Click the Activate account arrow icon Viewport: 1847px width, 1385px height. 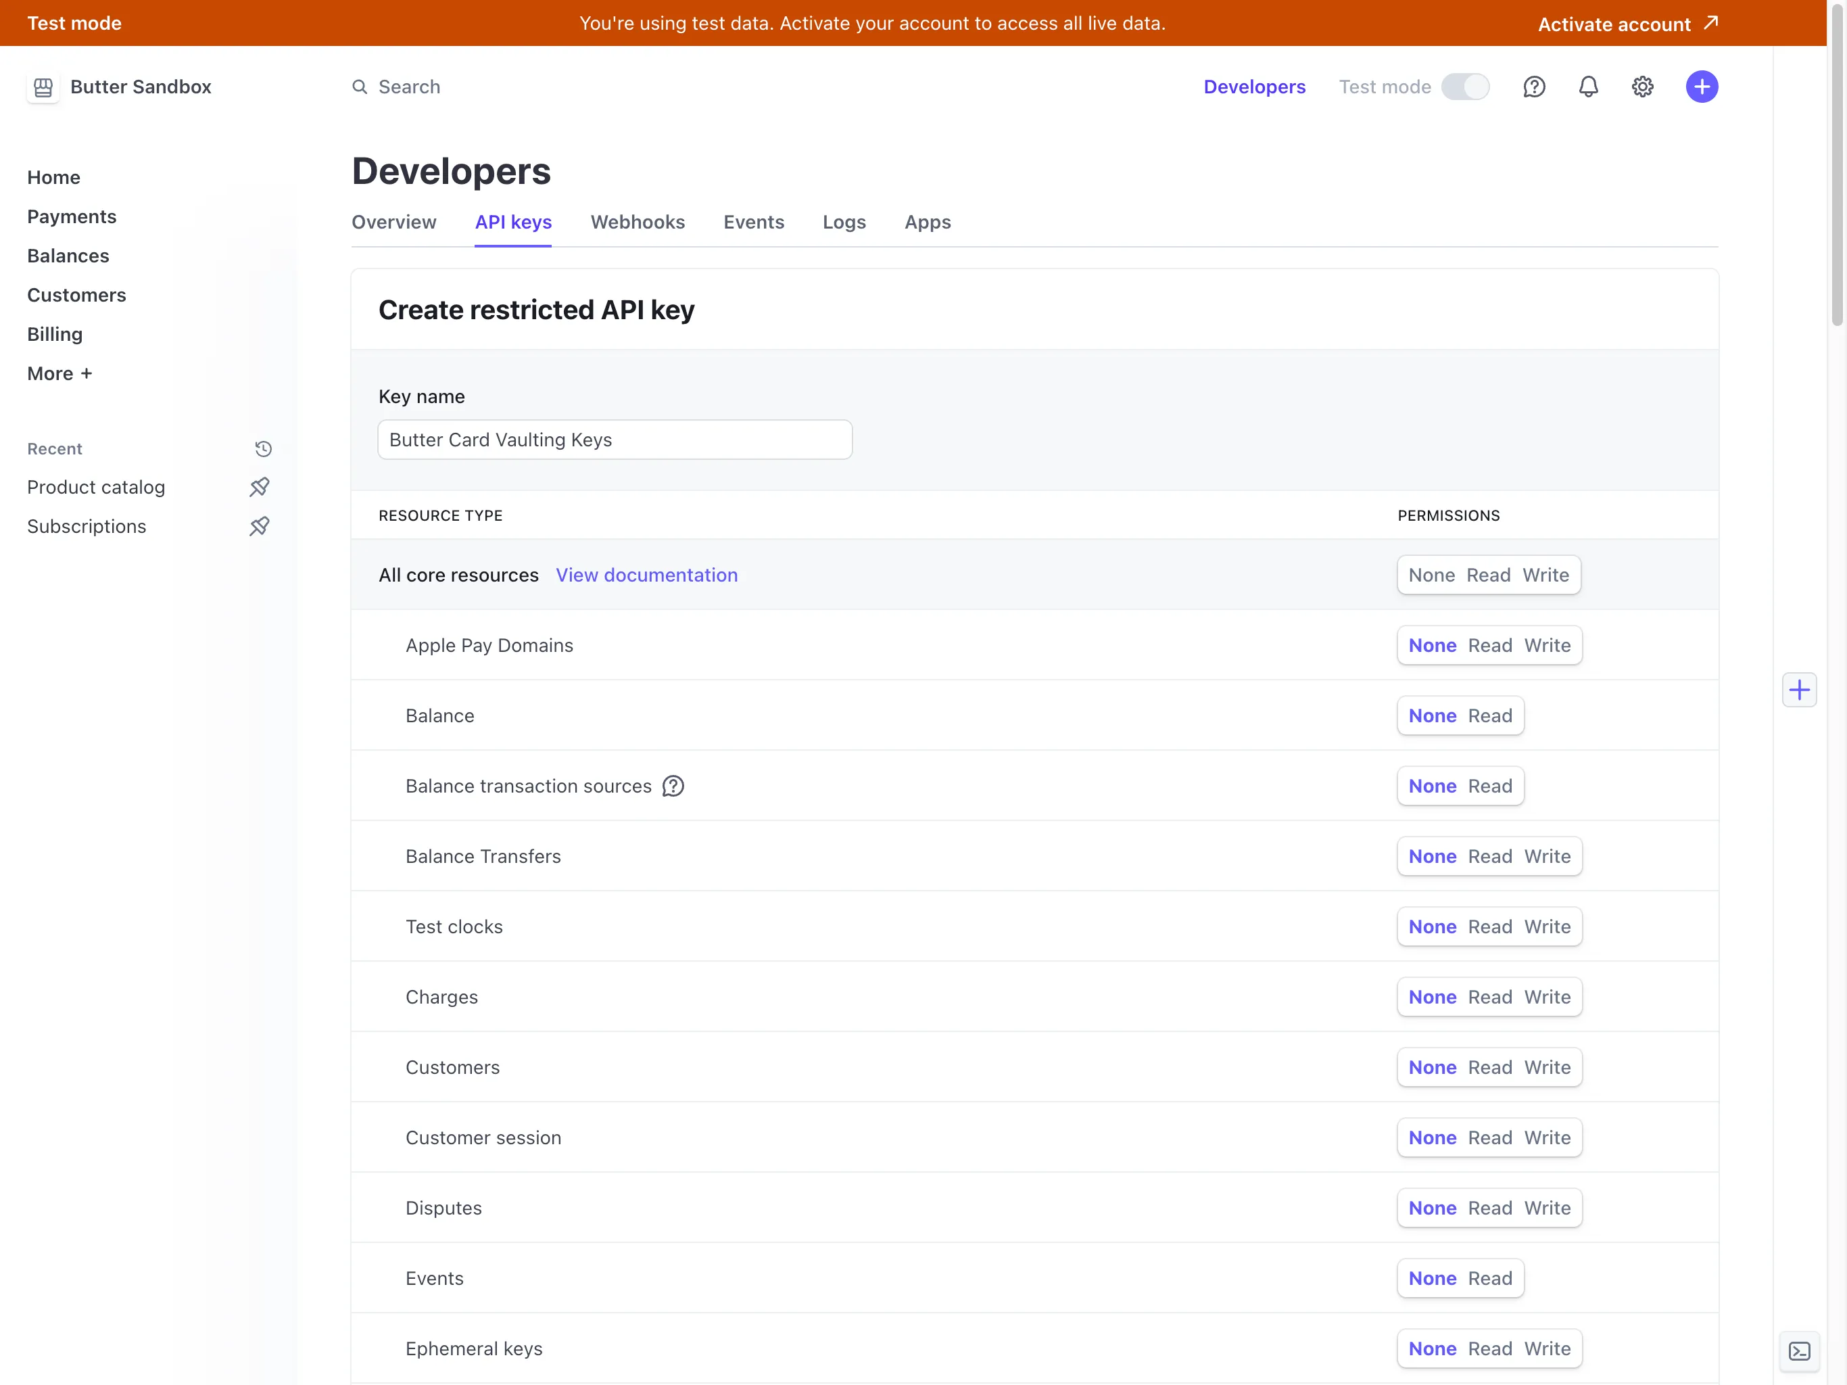click(1711, 22)
